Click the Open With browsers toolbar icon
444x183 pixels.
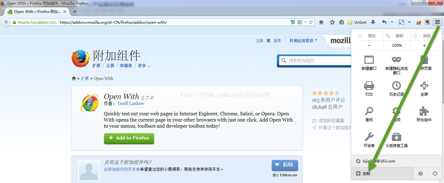pos(418,22)
